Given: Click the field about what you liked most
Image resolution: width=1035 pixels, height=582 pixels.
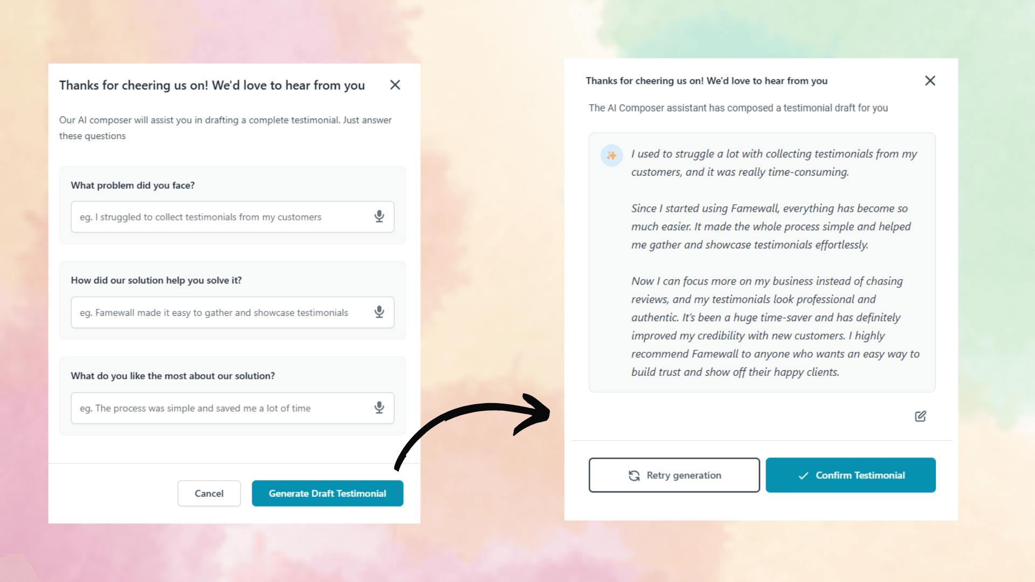Looking at the screenshot, I should click(226, 408).
